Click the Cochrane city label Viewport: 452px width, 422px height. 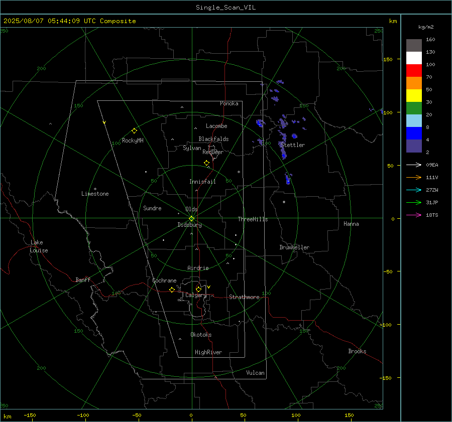click(x=164, y=280)
